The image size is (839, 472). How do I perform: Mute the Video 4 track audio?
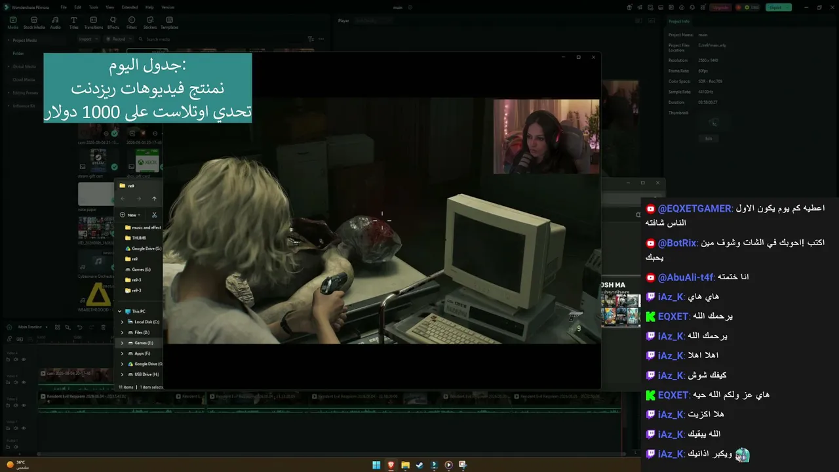coord(16,359)
